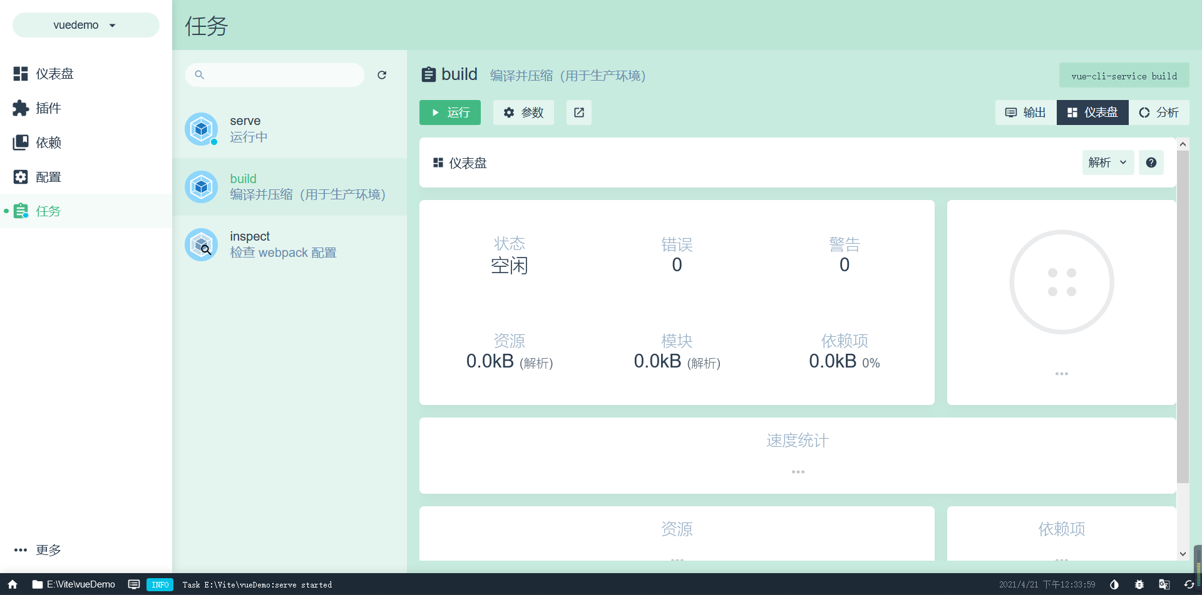Toggle dark mode icon in status bar

(x=1114, y=584)
